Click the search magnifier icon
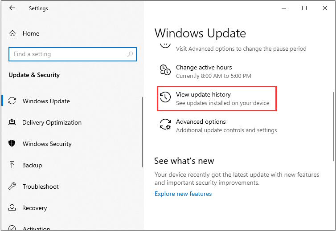Image resolution: width=336 pixels, height=231 pixels. pos(130,54)
